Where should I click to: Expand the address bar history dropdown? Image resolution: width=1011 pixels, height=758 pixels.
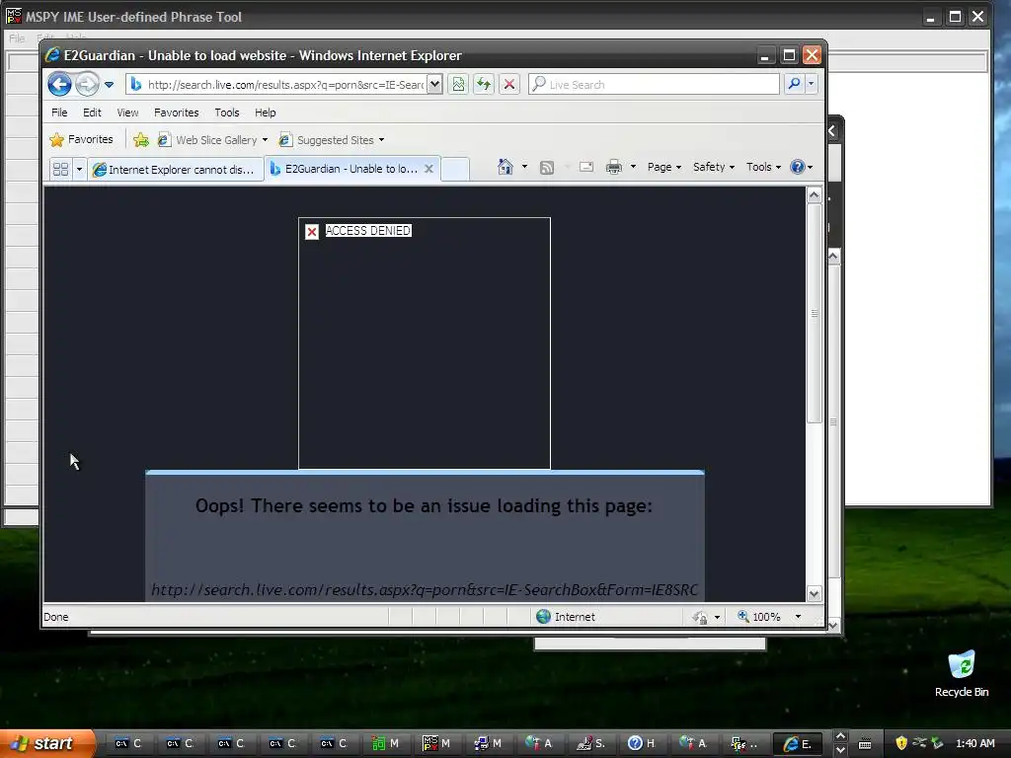point(435,85)
